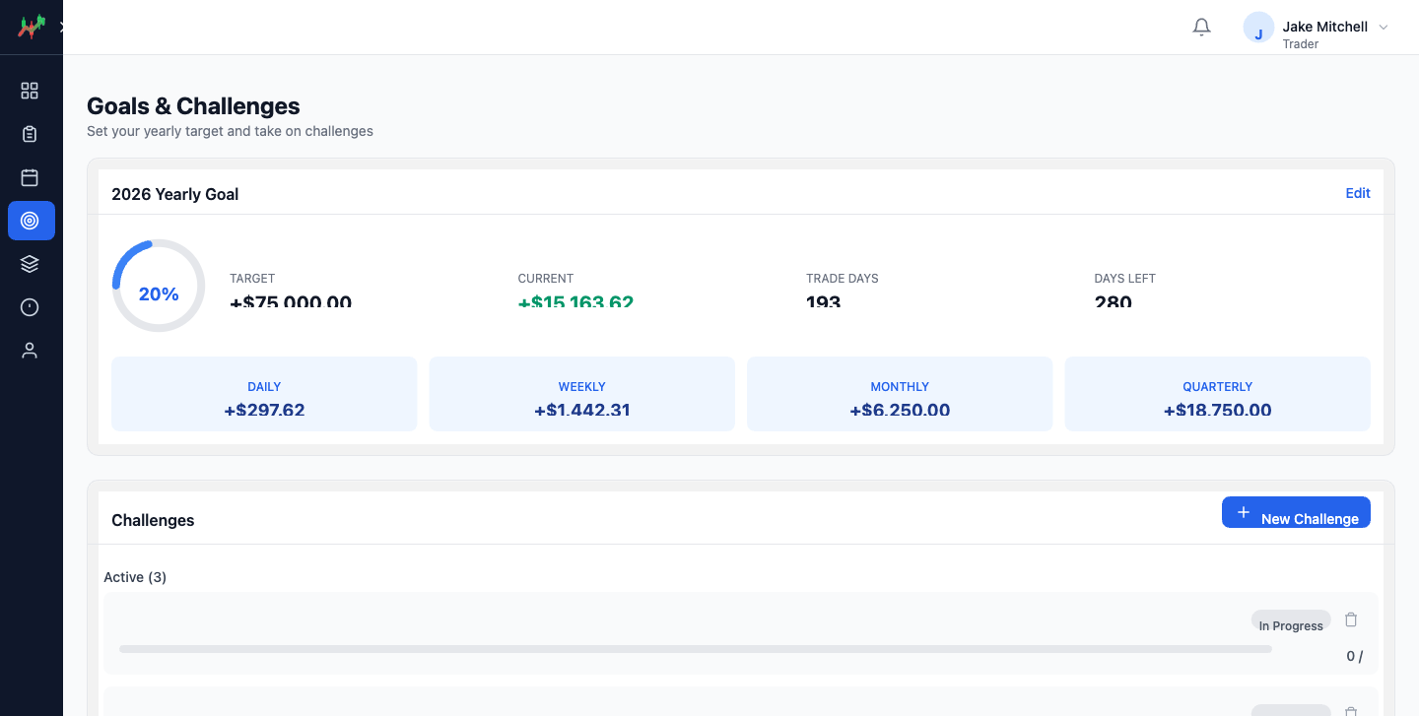Click the stacked layers icon in sidebar
The height and width of the screenshot is (716, 1419).
click(x=30, y=264)
